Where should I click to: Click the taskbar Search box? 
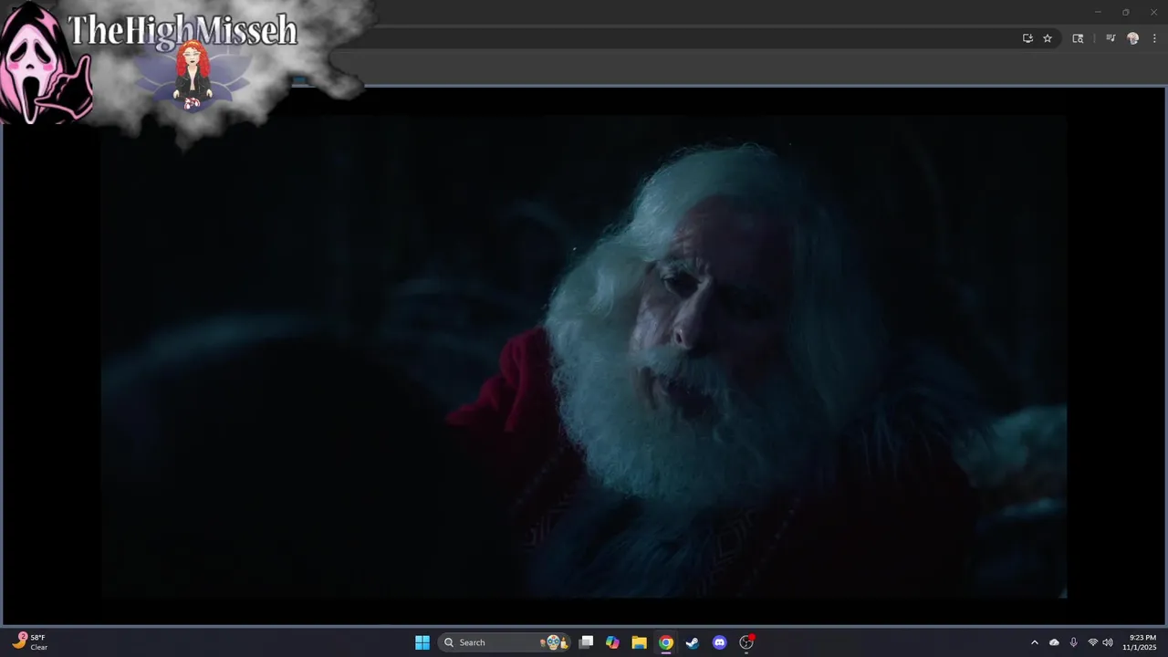coord(505,642)
